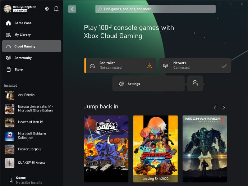248x186 pixels.
Task: Open Arx Fatalis from installed list
Action: 32,95
